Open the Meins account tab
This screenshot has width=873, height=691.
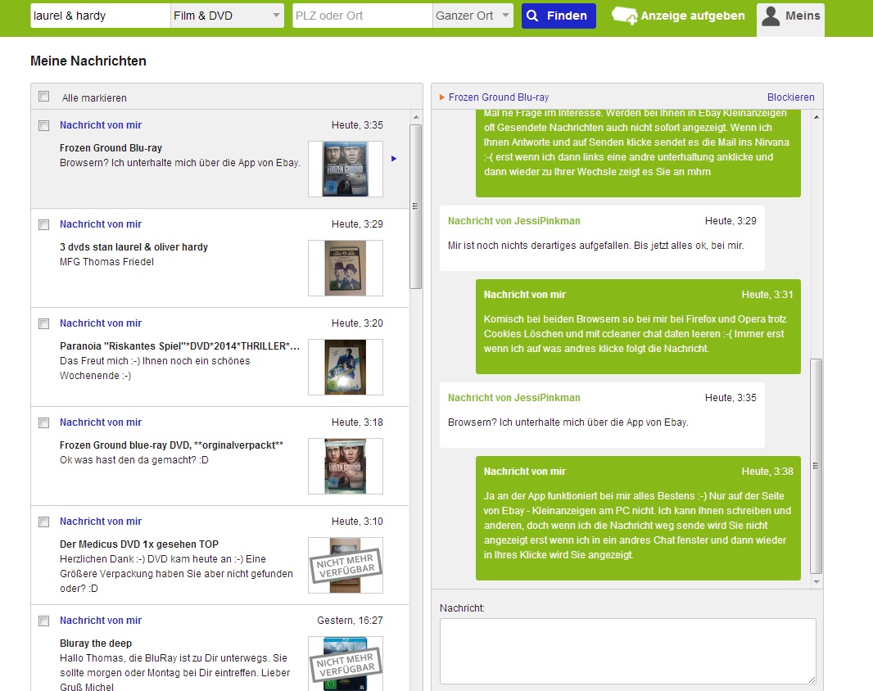pos(790,19)
